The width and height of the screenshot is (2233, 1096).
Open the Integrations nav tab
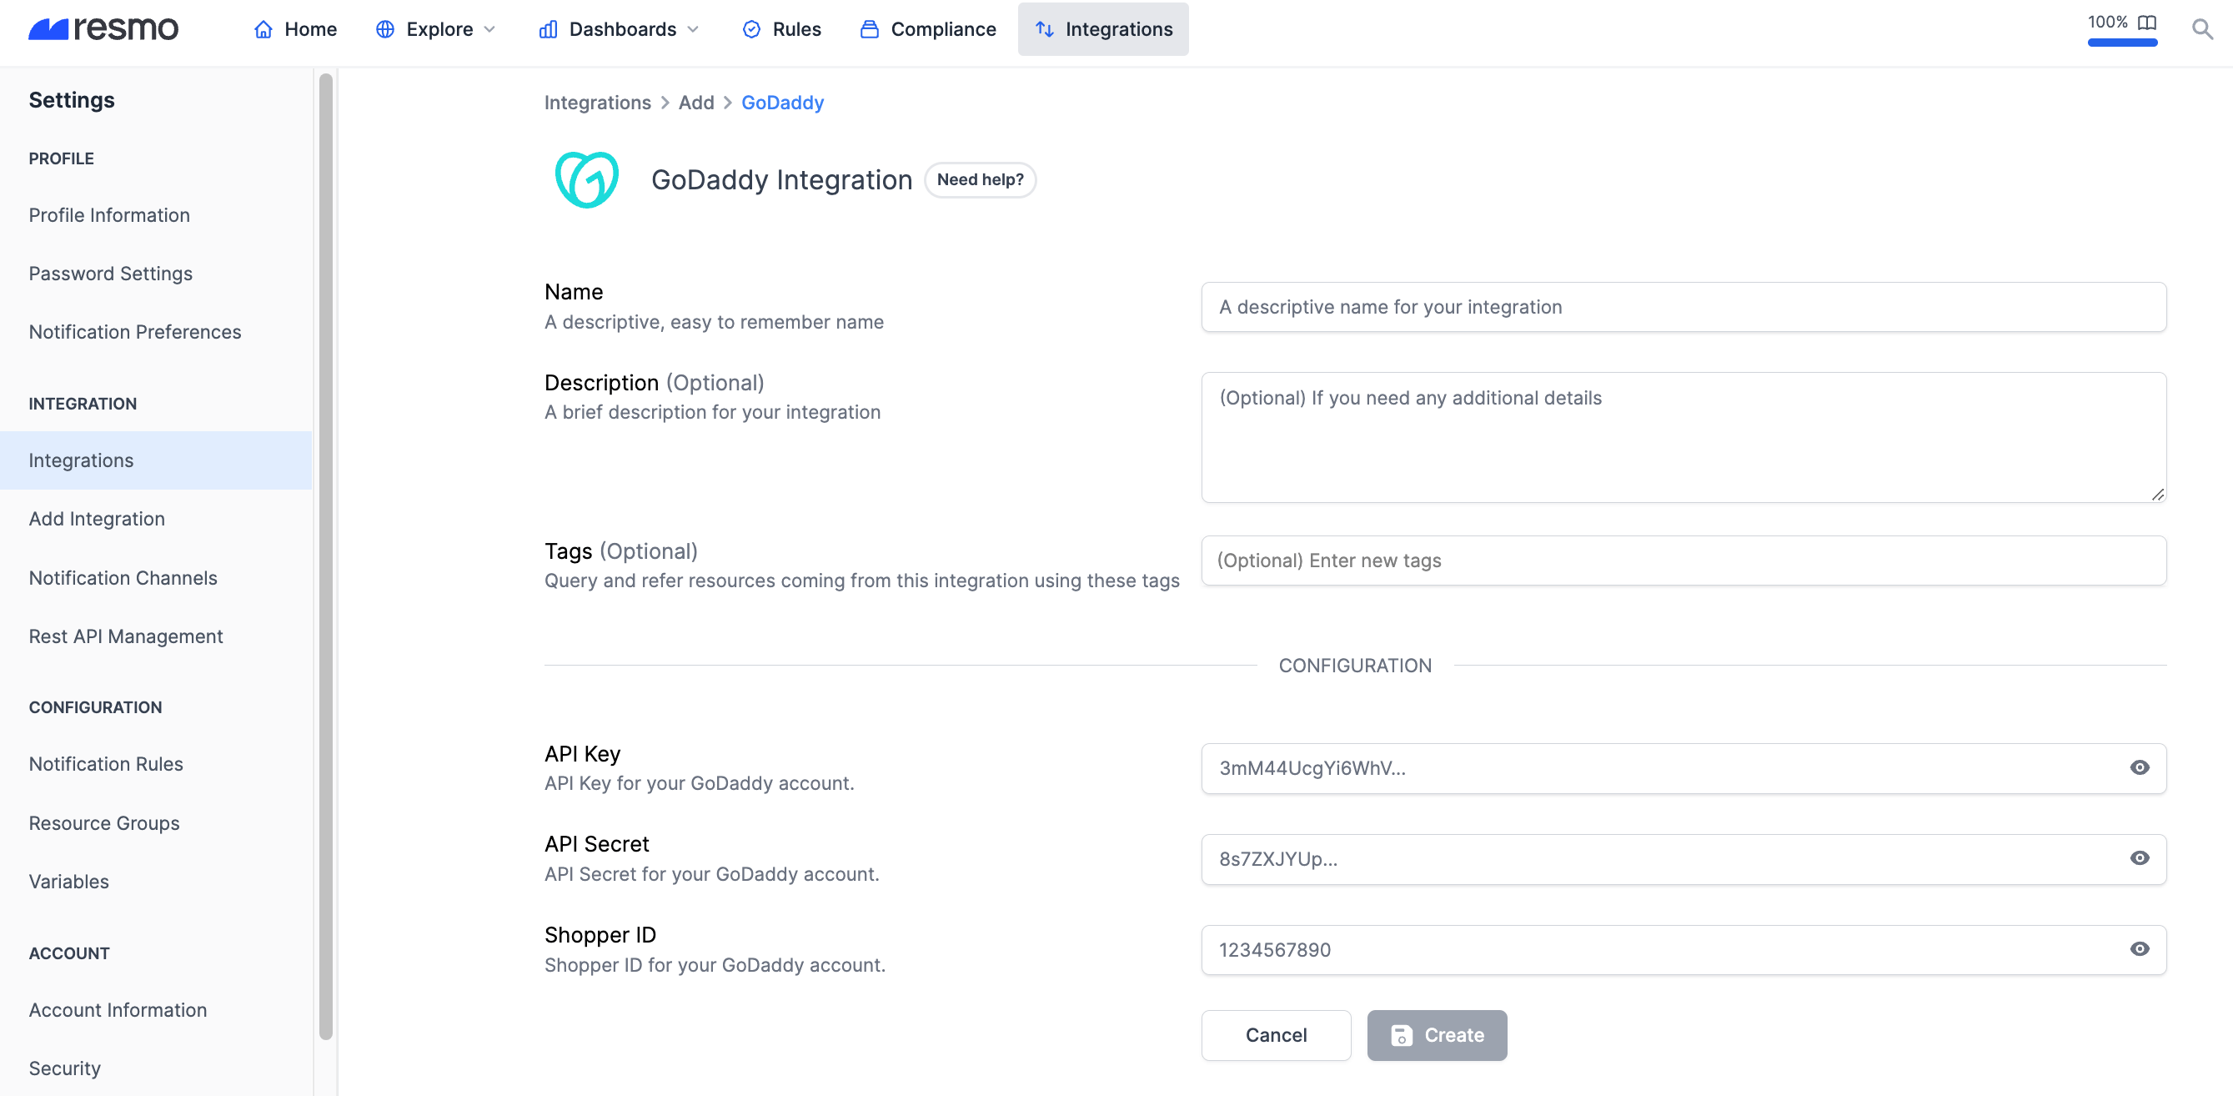pos(1102,29)
